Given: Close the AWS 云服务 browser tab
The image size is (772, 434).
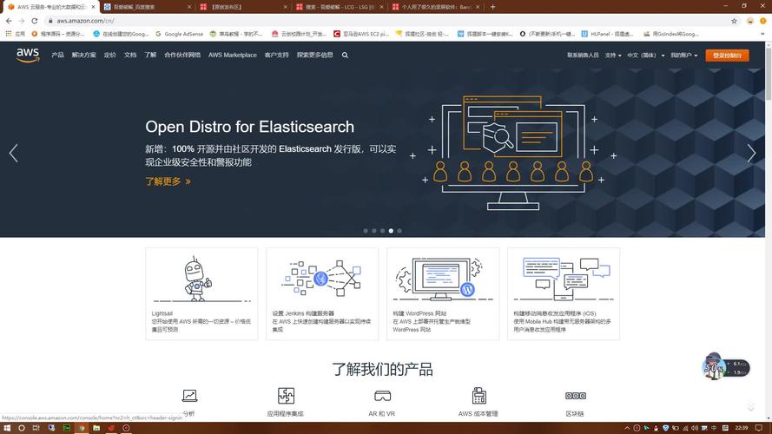Looking at the screenshot, I should pyautogui.click(x=93, y=7).
